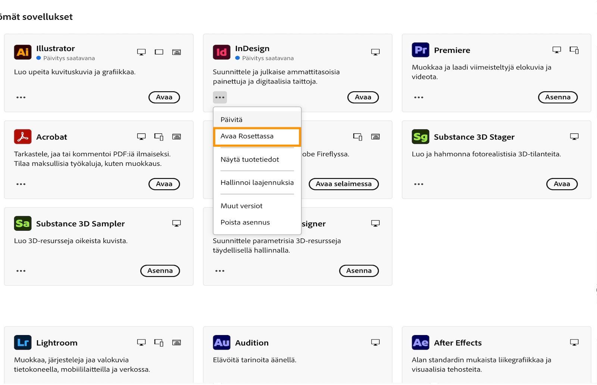The width and height of the screenshot is (597, 385).
Task: Open Muut versiot from the menu
Action: click(x=257, y=206)
